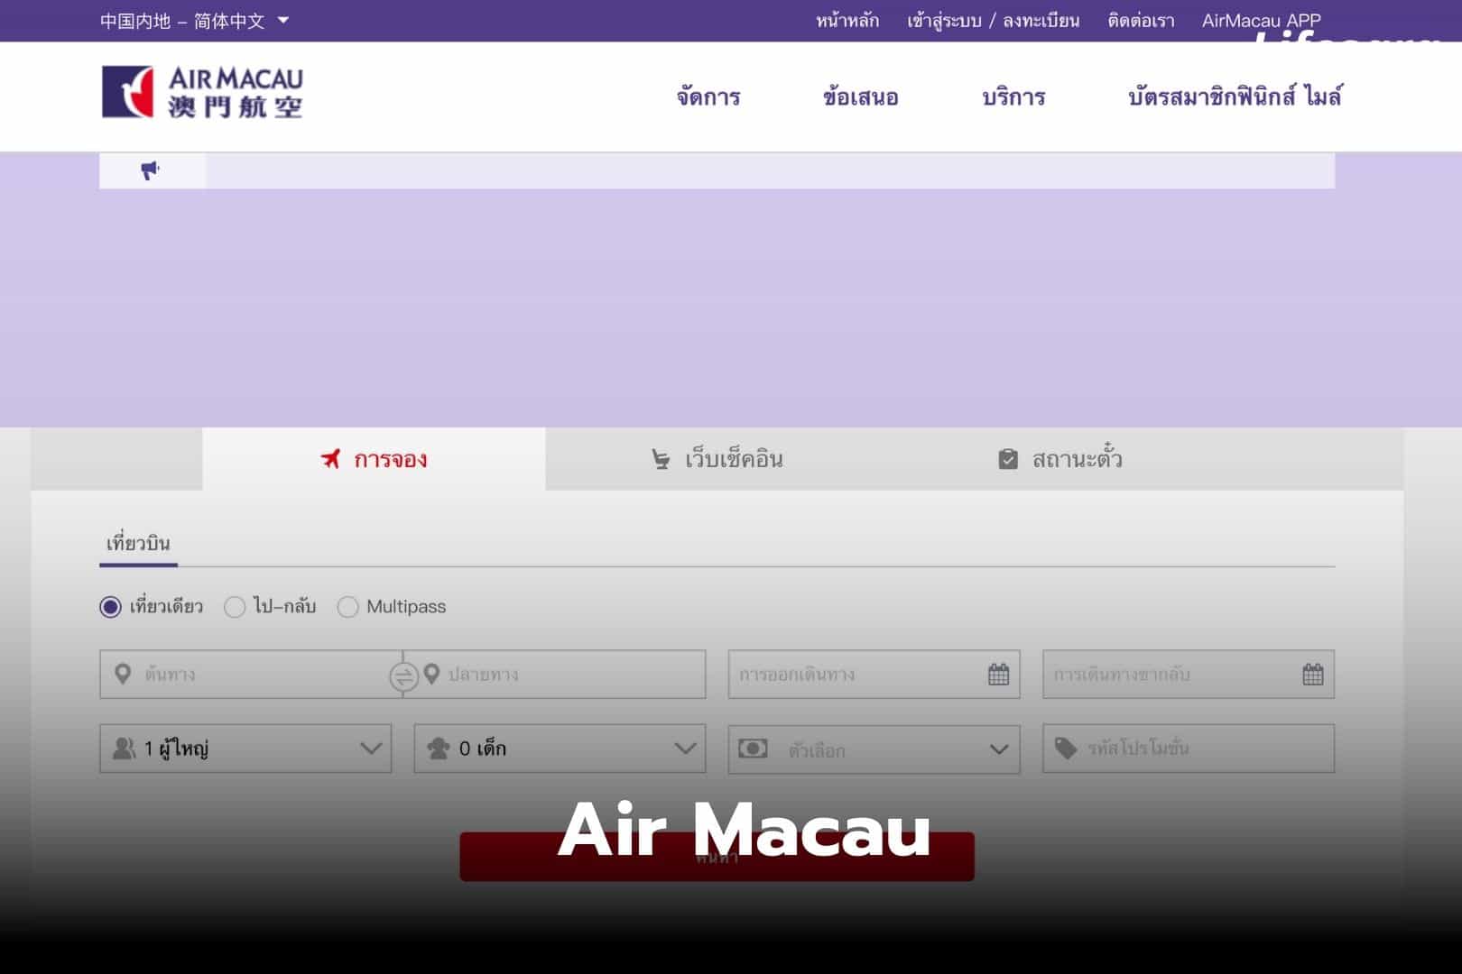Click the การเดินทางขากลับ return date field

(x=1189, y=675)
